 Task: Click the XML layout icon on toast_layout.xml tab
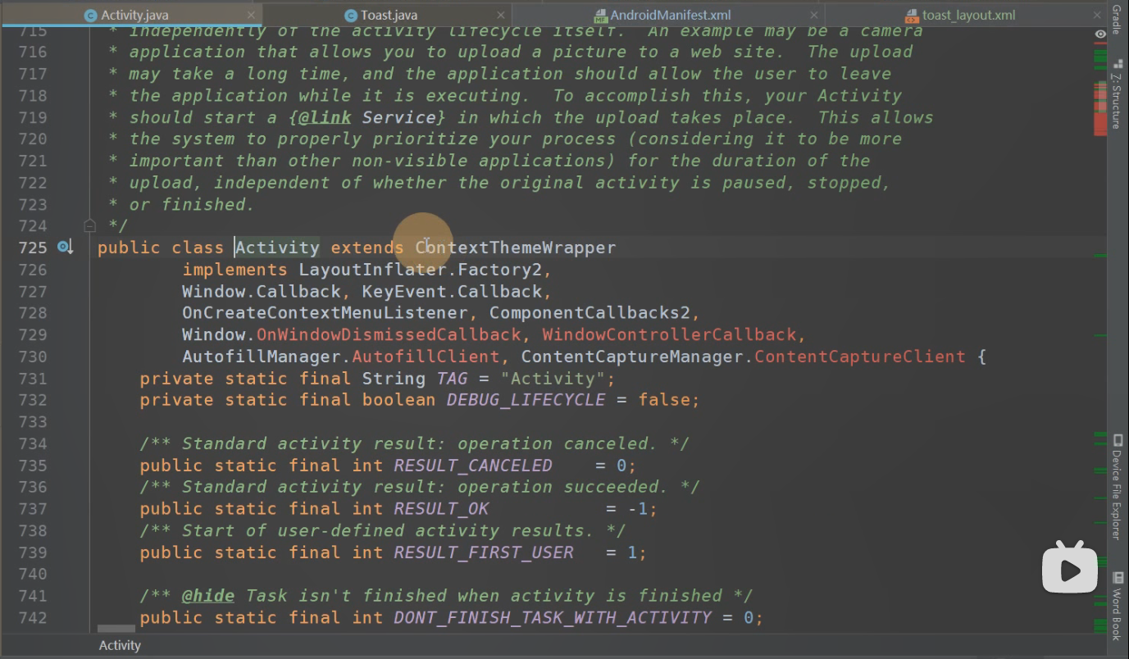coord(912,16)
